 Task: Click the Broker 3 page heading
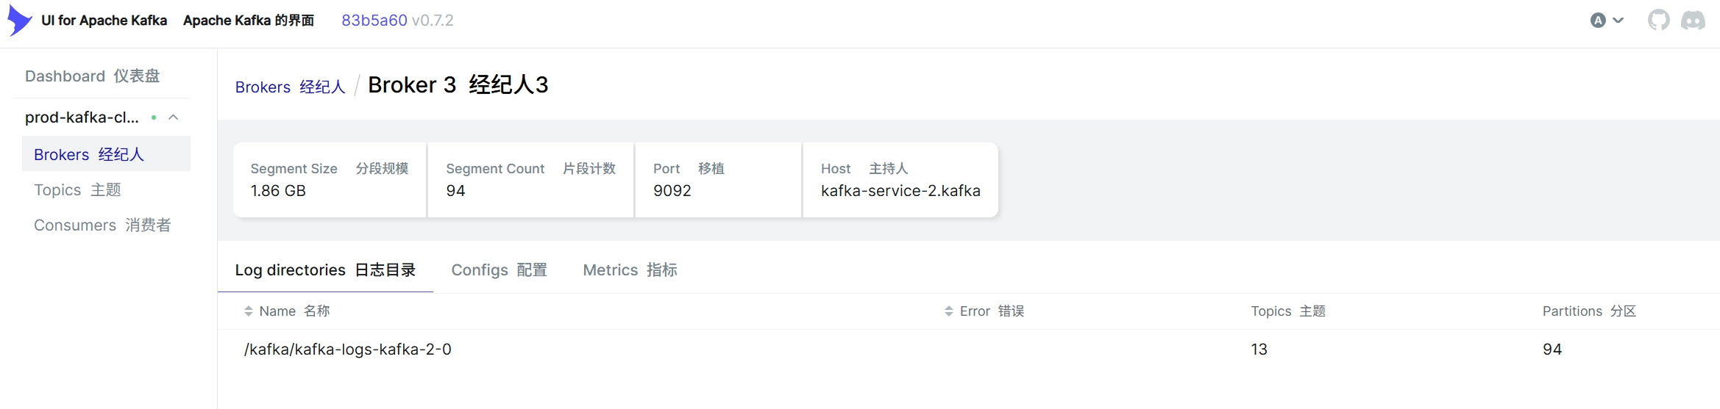point(458,85)
